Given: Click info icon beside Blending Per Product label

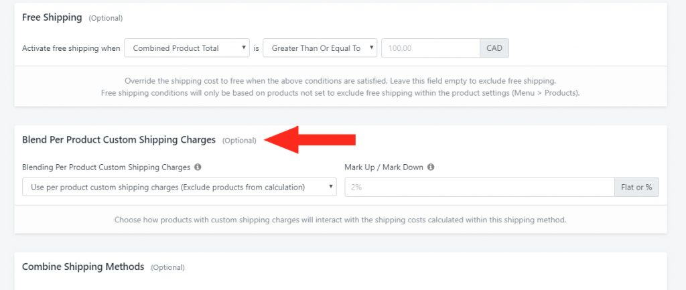Looking at the screenshot, I should tap(198, 167).
